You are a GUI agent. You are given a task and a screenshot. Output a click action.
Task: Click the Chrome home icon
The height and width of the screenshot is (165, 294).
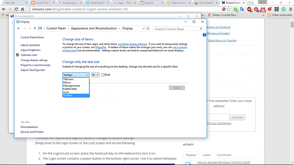point(22,9)
